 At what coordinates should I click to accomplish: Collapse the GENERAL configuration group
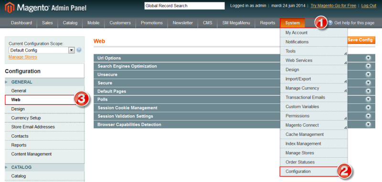[44, 82]
